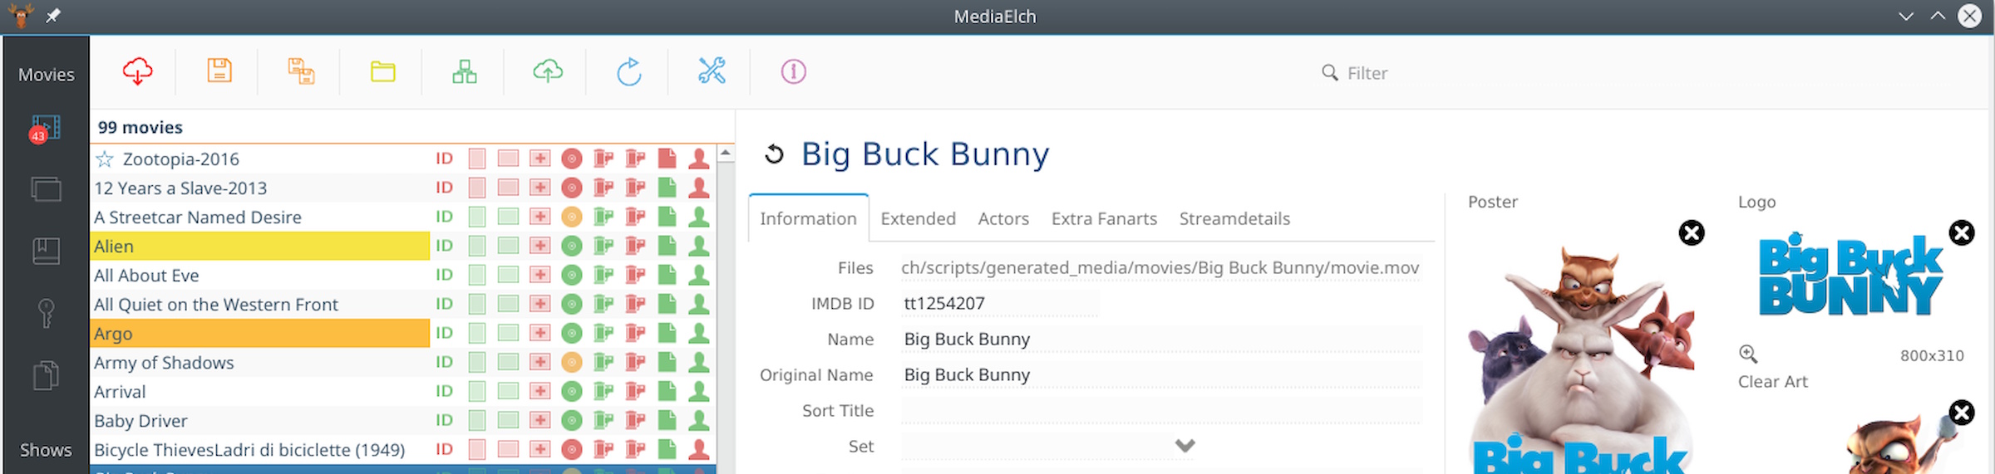Screen dimensions: 1995x474
Task: Click the orange disc icon in A Streetcar Named Desire row
Action: click(571, 217)
